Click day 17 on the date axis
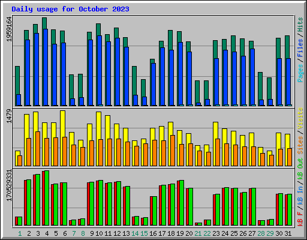The height and width of the screenshot is (240, 307). pos(162,233)
